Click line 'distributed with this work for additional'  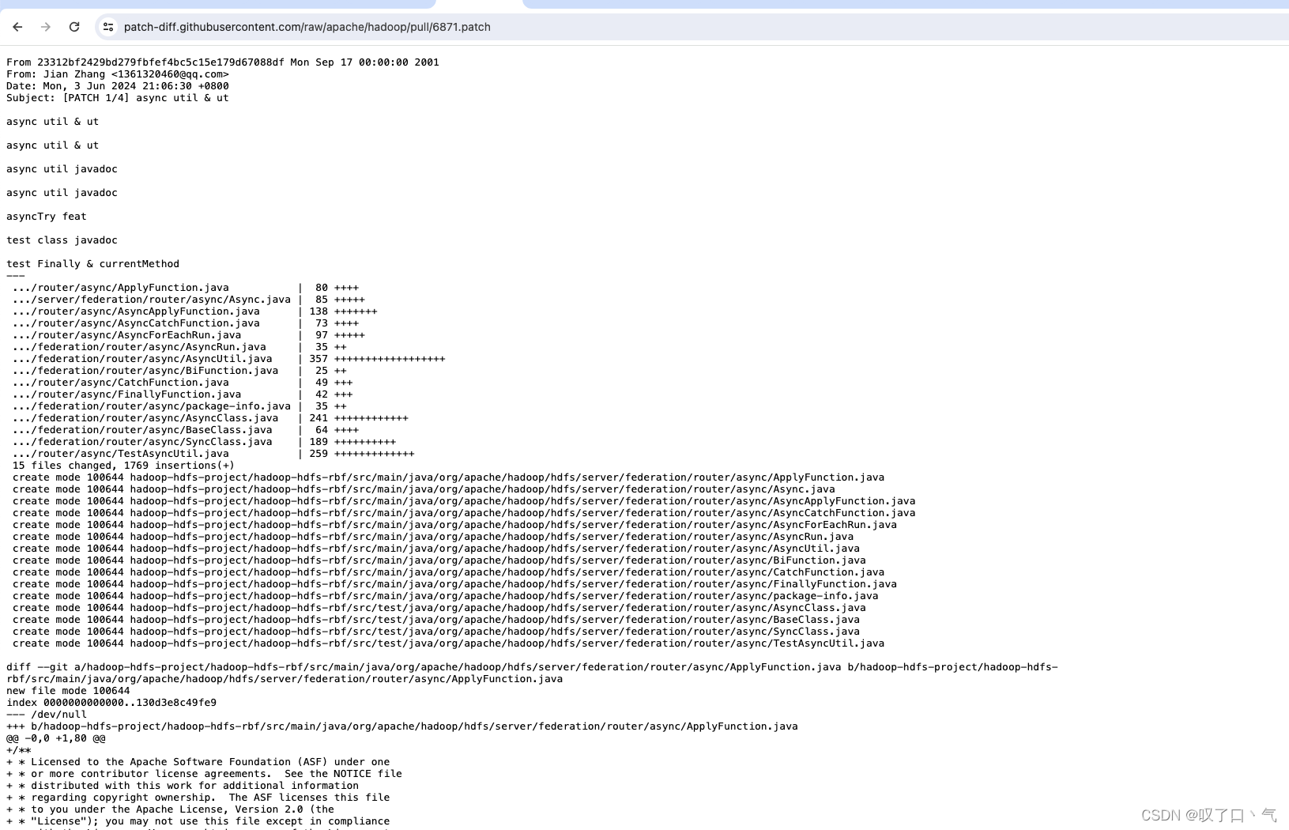[183, 786]
